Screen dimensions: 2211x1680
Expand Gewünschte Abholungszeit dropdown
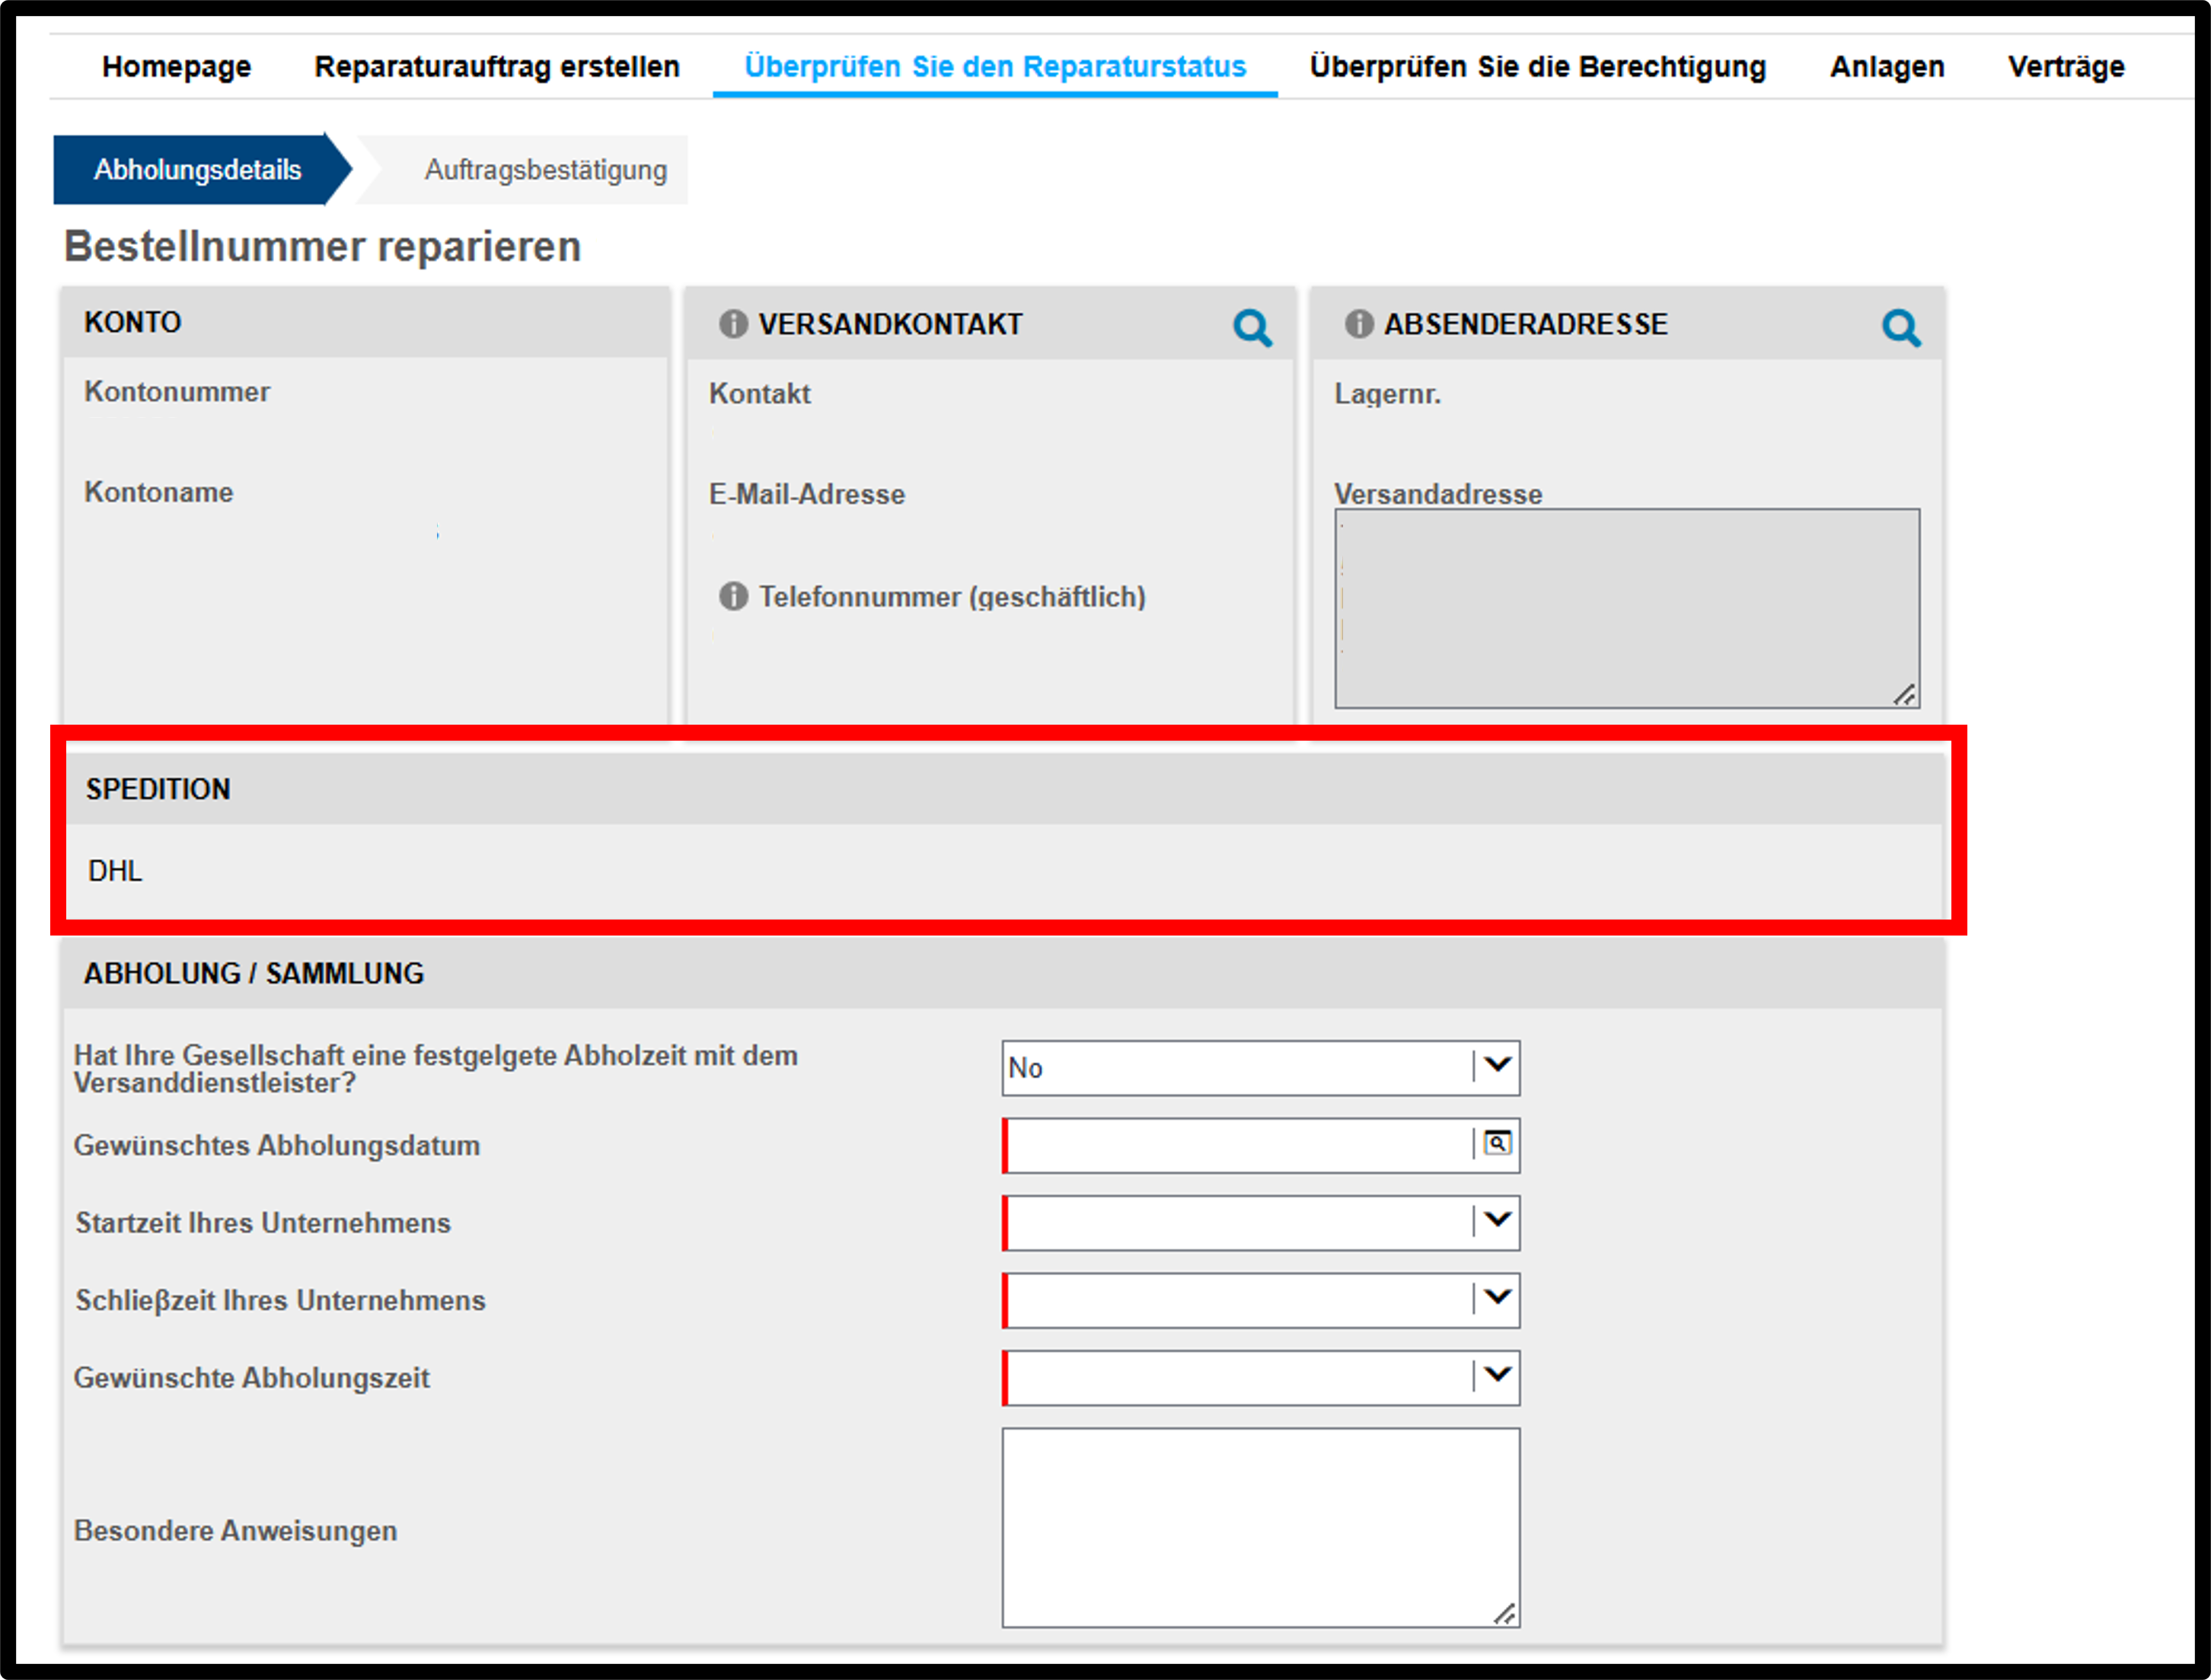coord(1261,1378)
